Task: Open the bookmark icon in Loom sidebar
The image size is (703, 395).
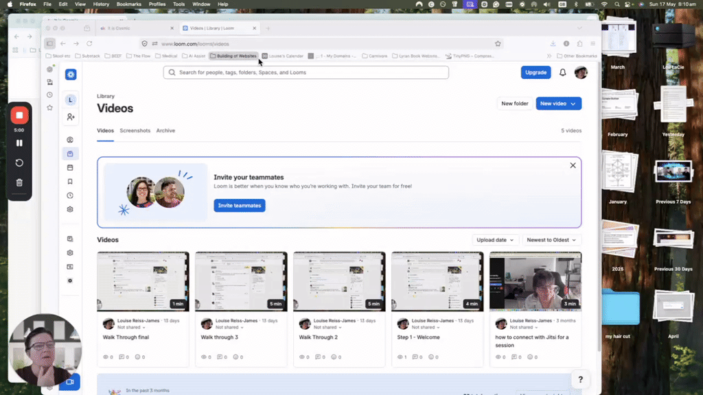Action: coord(70,181)
